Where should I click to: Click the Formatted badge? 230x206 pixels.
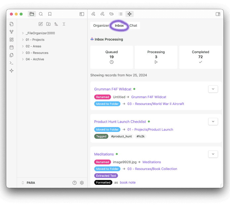103,183
